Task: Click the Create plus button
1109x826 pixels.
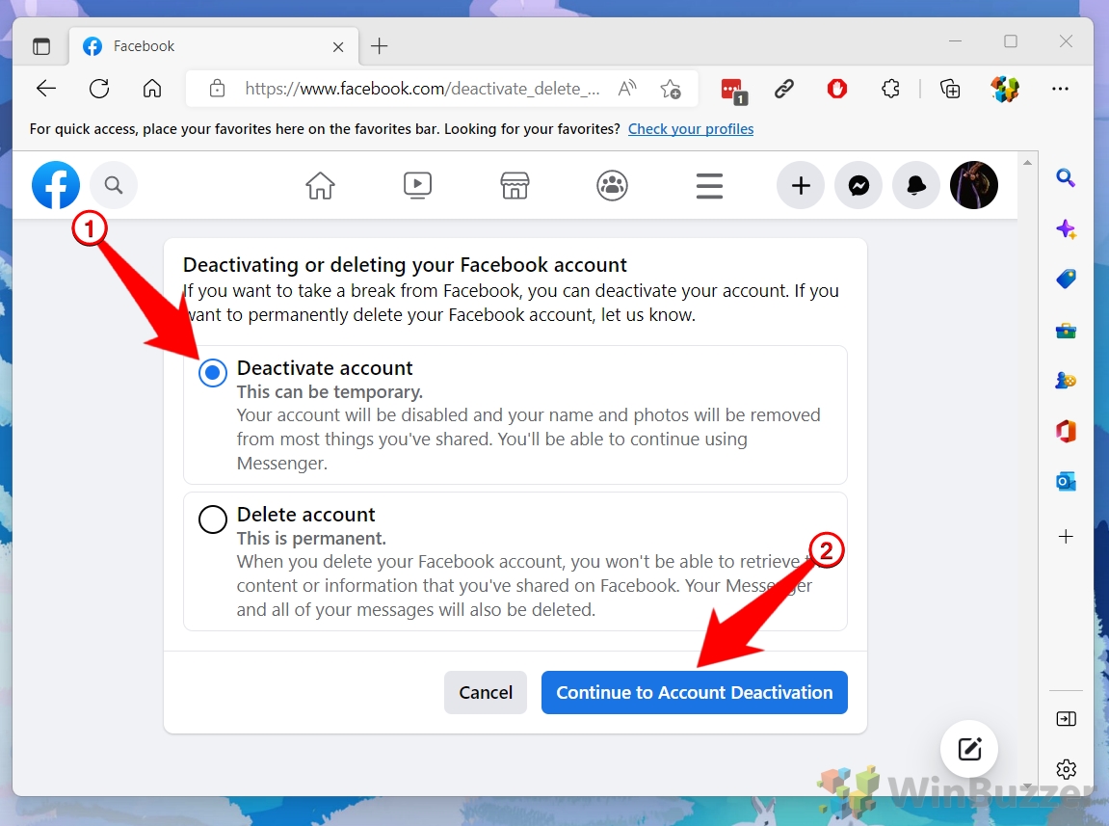Action: pos(801,185)
